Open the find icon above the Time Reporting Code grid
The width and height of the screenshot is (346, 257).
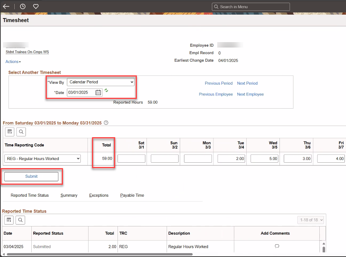coord(21,132)
